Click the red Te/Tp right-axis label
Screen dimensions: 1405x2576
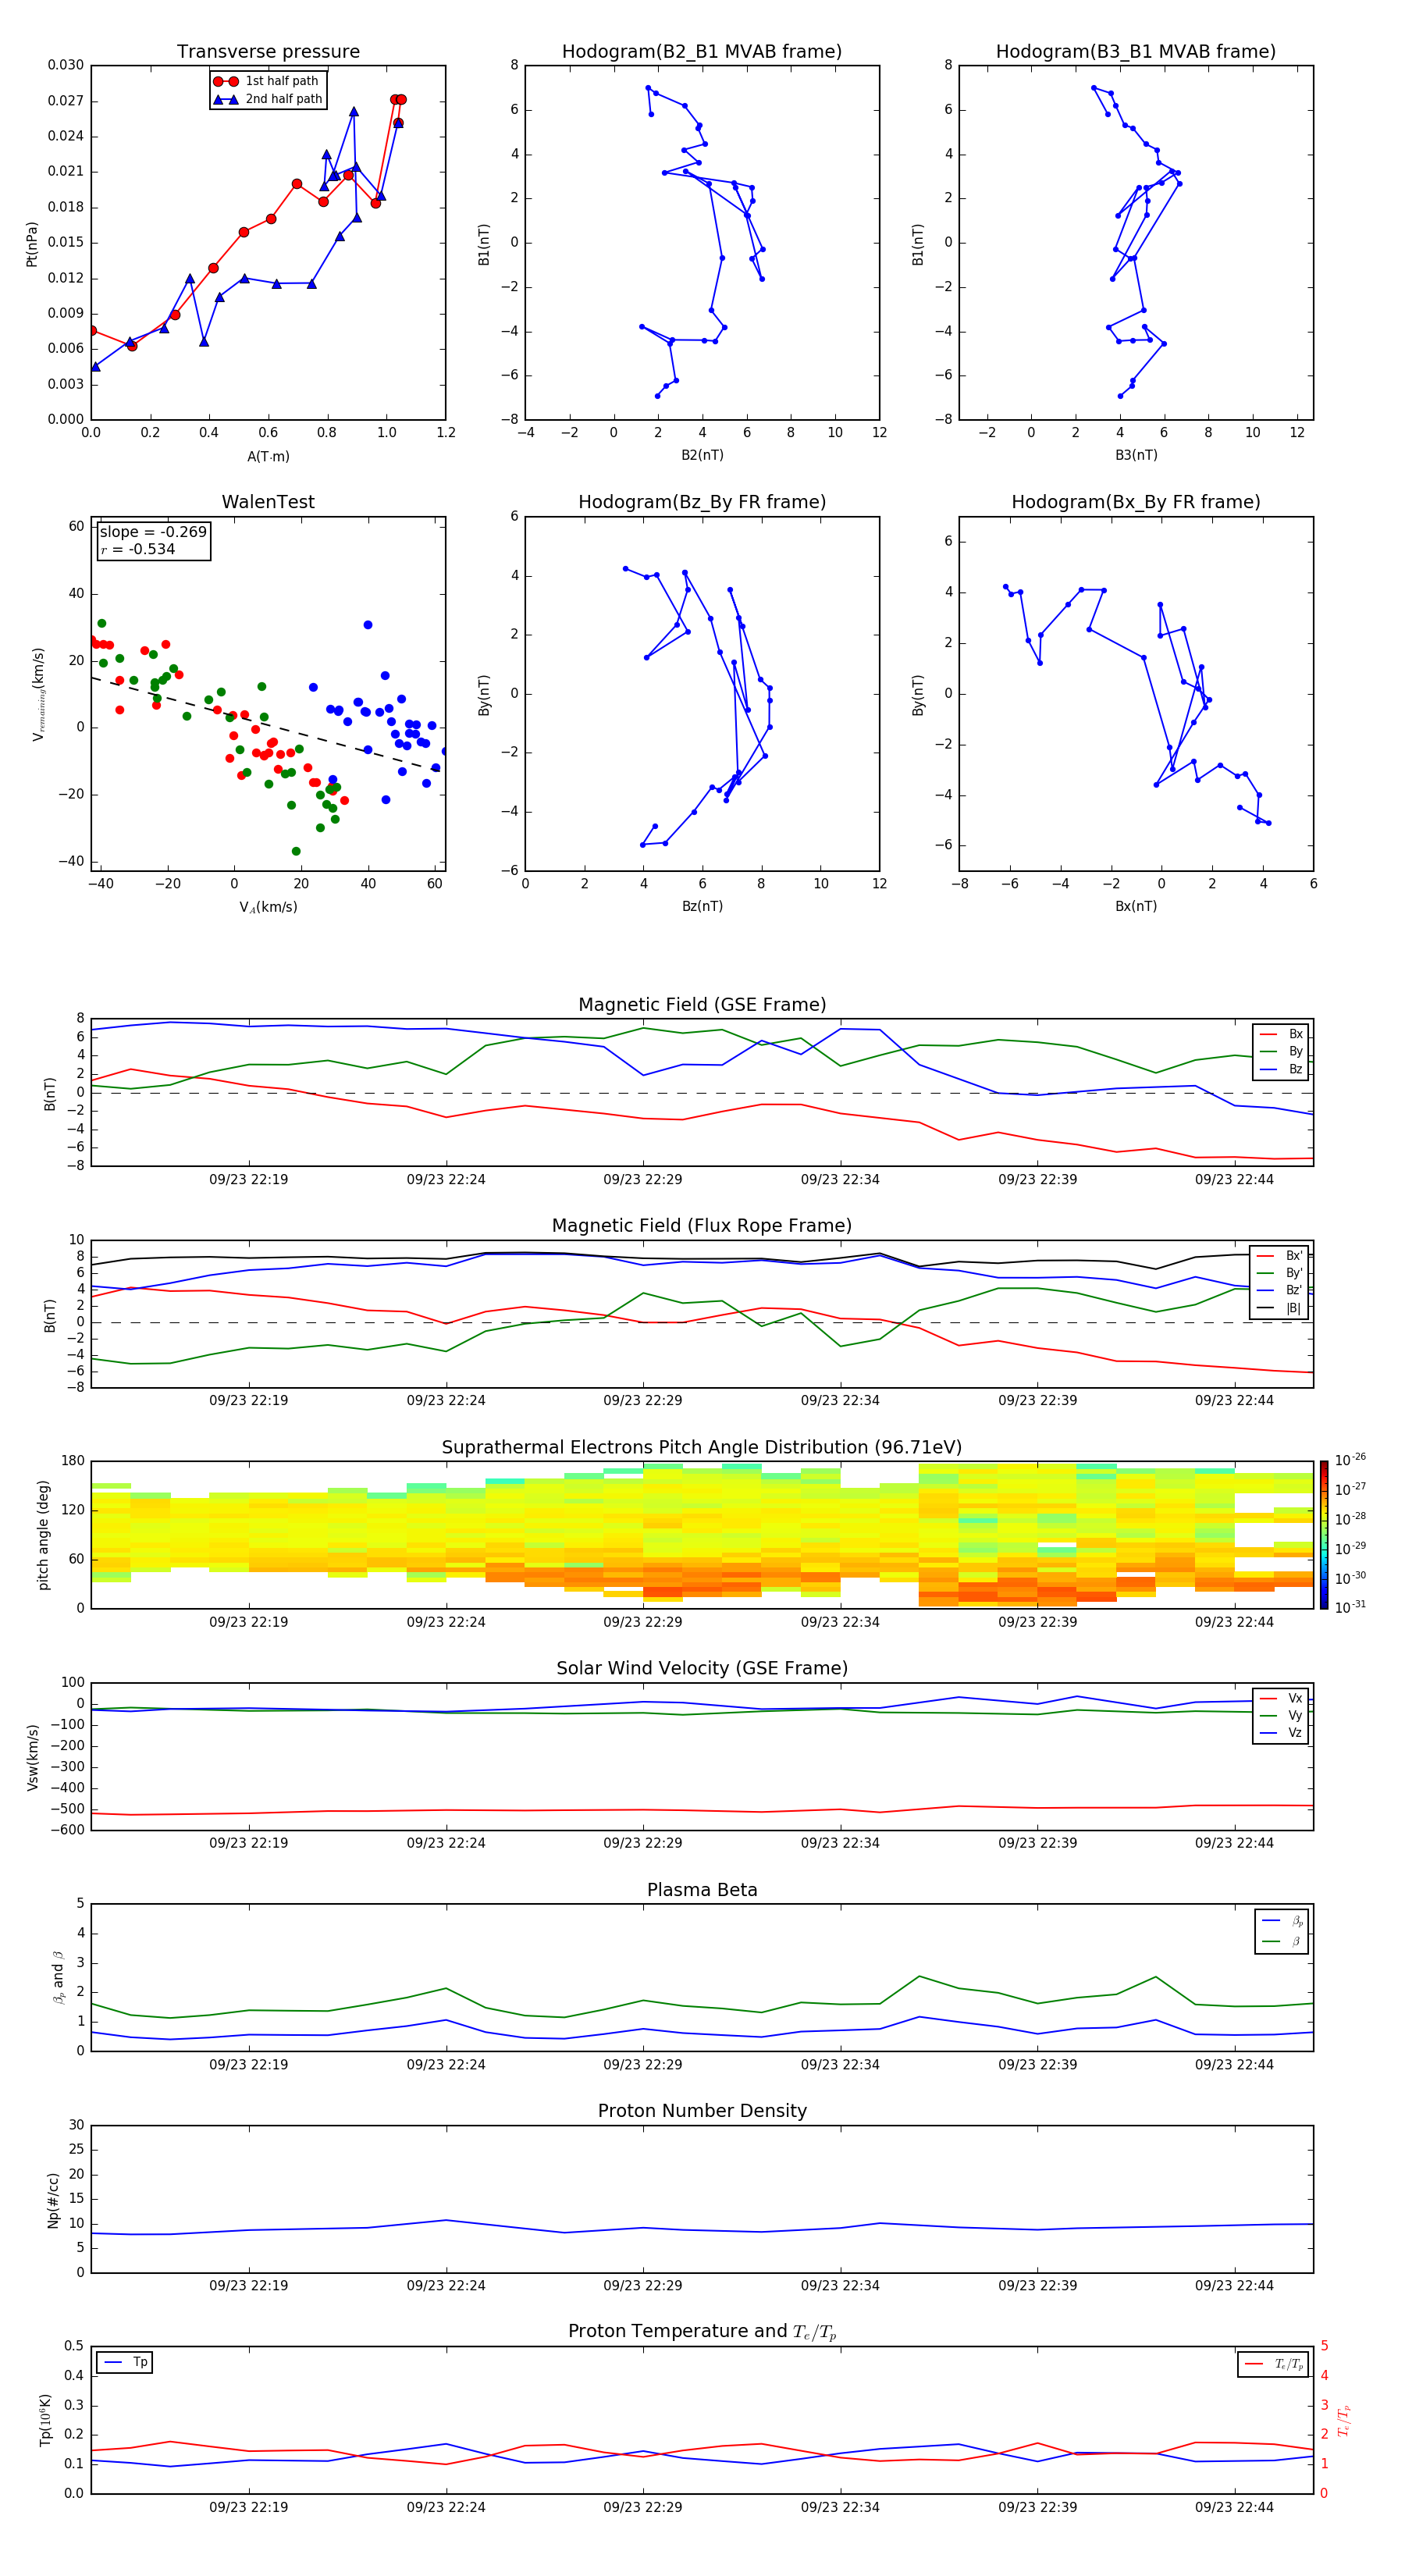pos(1344,2420)
